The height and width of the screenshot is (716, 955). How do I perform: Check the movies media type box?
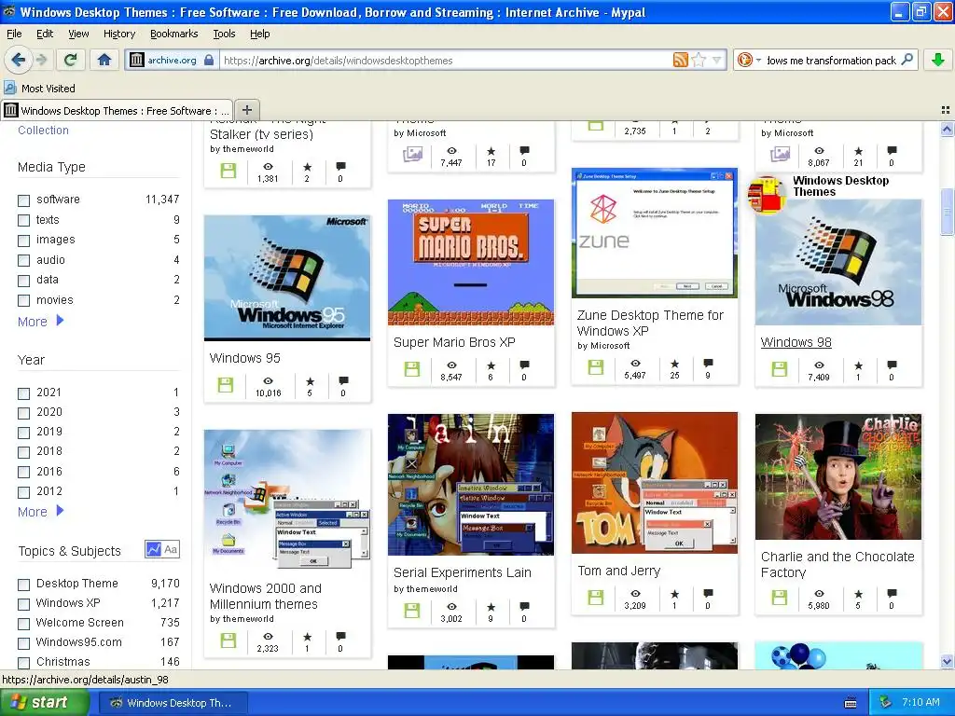pos(23,300)
